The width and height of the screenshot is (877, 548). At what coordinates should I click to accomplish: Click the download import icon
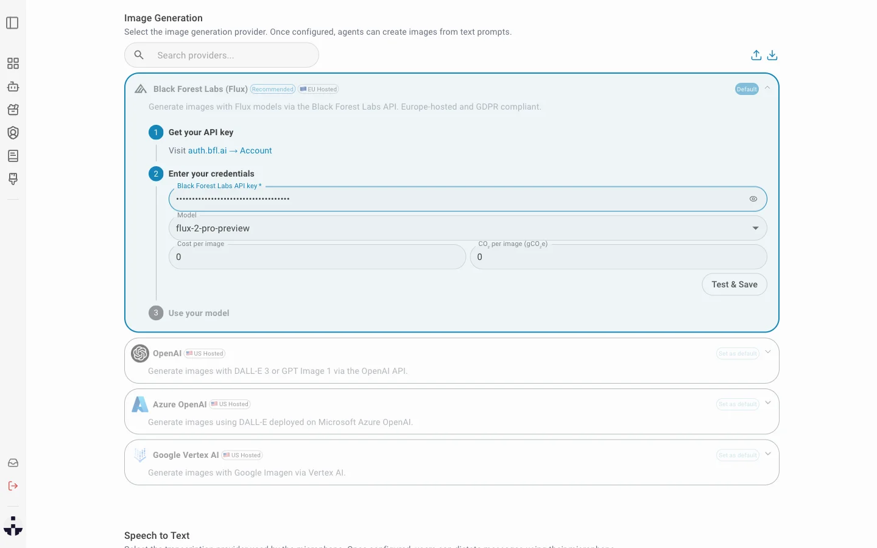(x=772, y=55)
